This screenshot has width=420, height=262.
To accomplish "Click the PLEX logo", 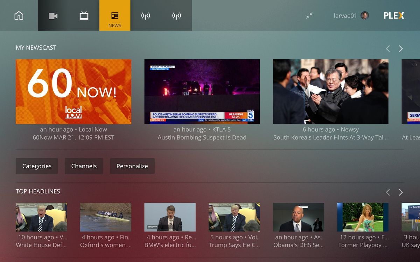I will 393,15.
